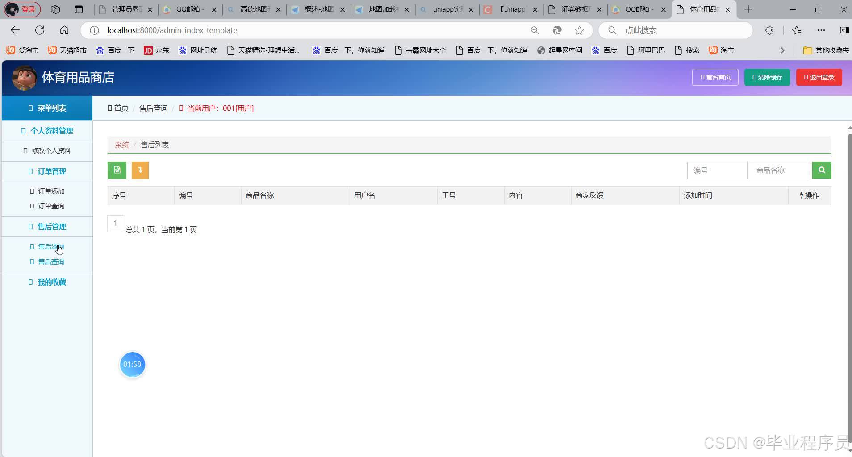Expand the 我的收藏 menu section
This screenshot has height=457, width=852.
pyautogui.click(x=47, y=282)
